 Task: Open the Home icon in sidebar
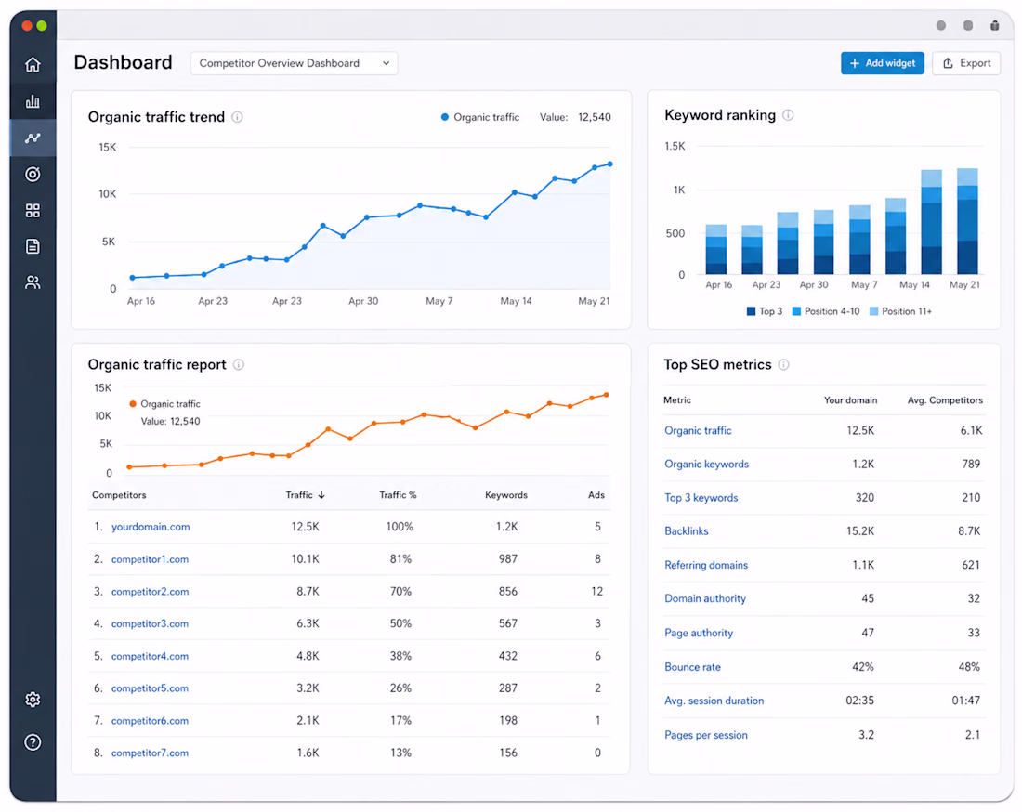coord(33,64)
